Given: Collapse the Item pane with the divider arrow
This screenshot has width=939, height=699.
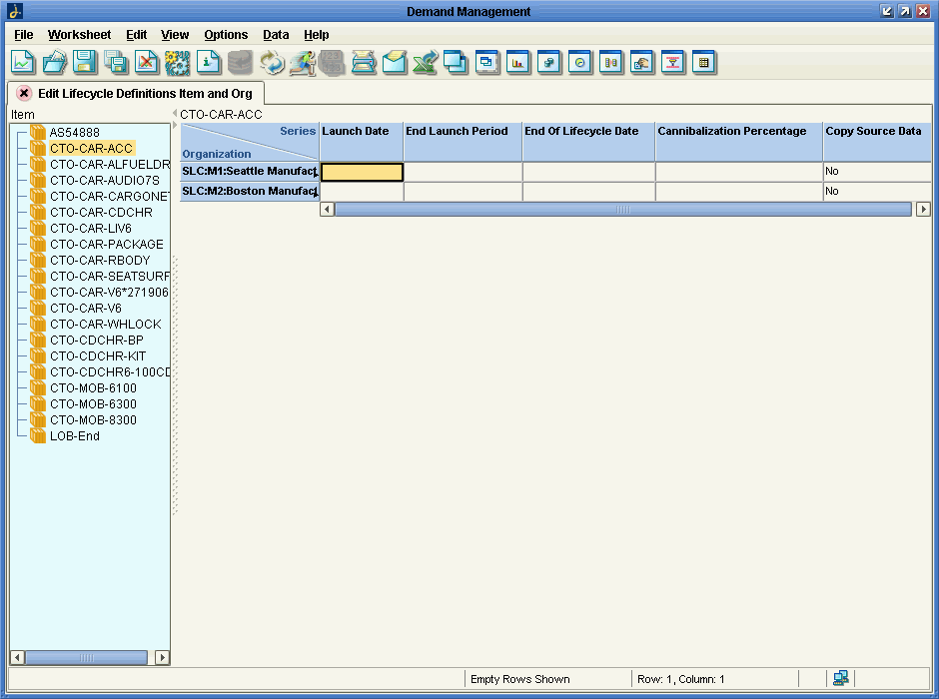Looking at the screenshot, I should [x=175, y=113].
